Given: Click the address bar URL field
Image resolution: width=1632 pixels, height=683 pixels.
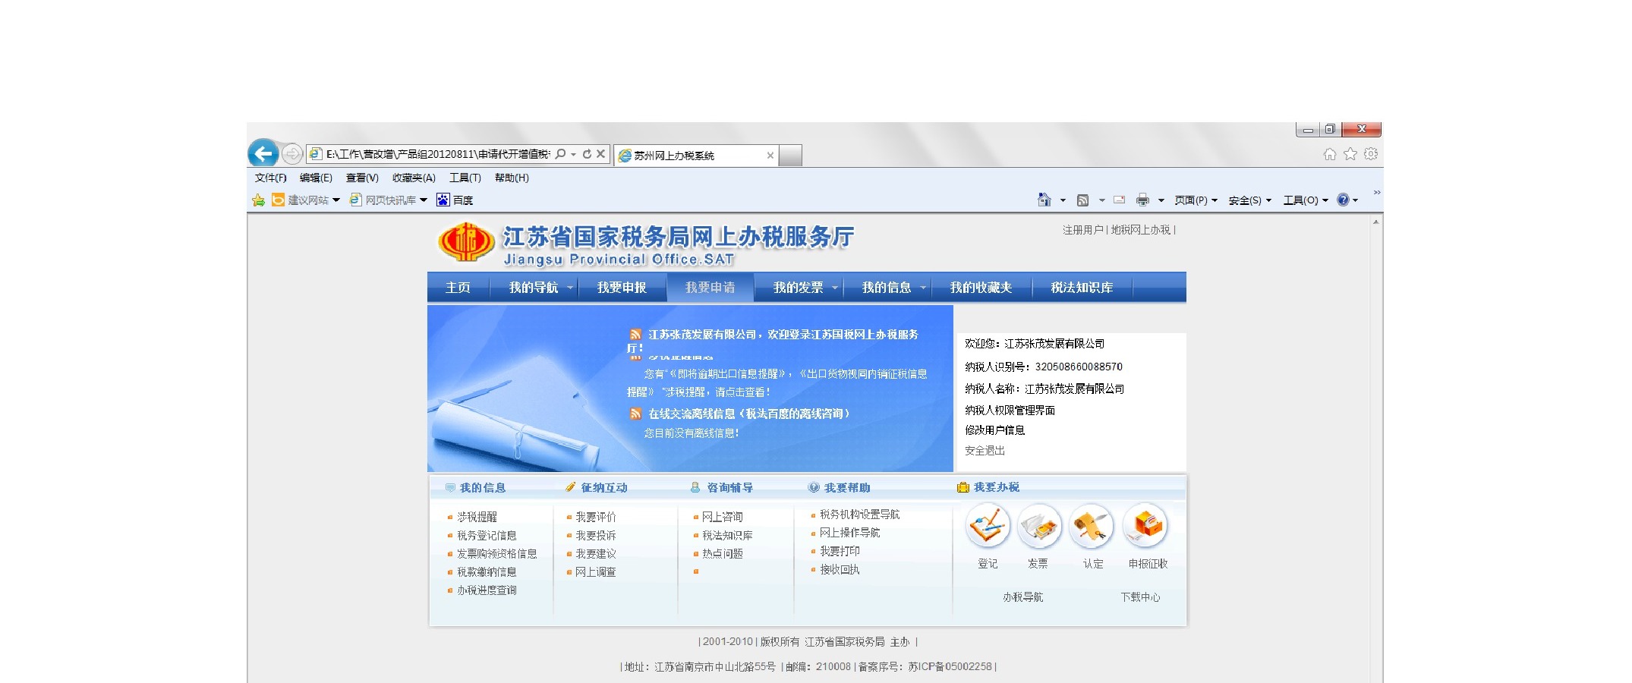Looking at the screenshot, I should pos(438,154).
